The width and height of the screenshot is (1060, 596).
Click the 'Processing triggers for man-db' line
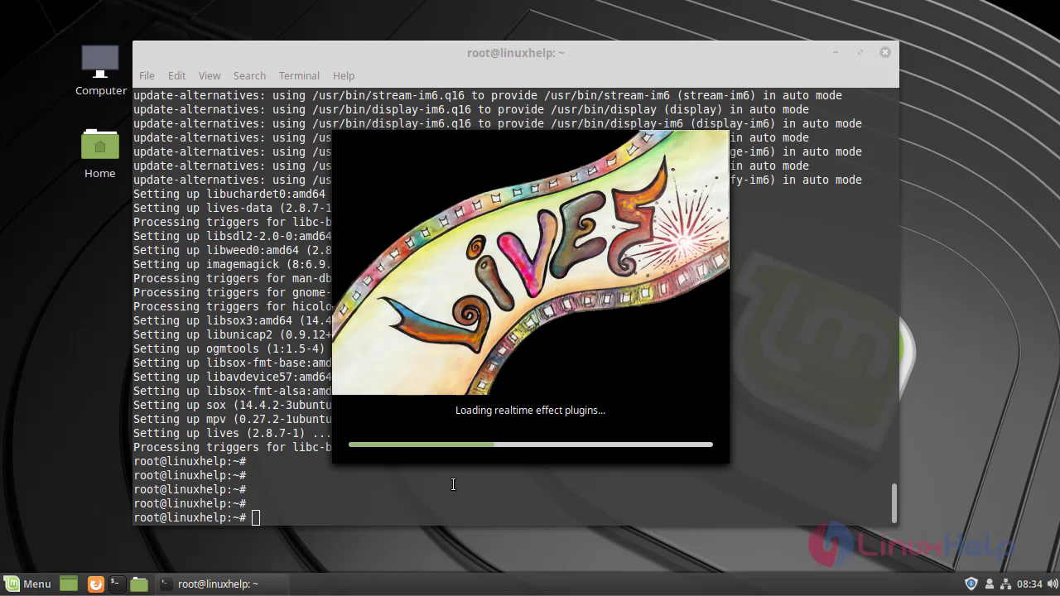pyautogui.click(x=232, y=278)
